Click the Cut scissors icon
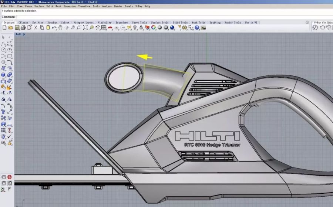The image size is (333, 207). click(36, 28)
